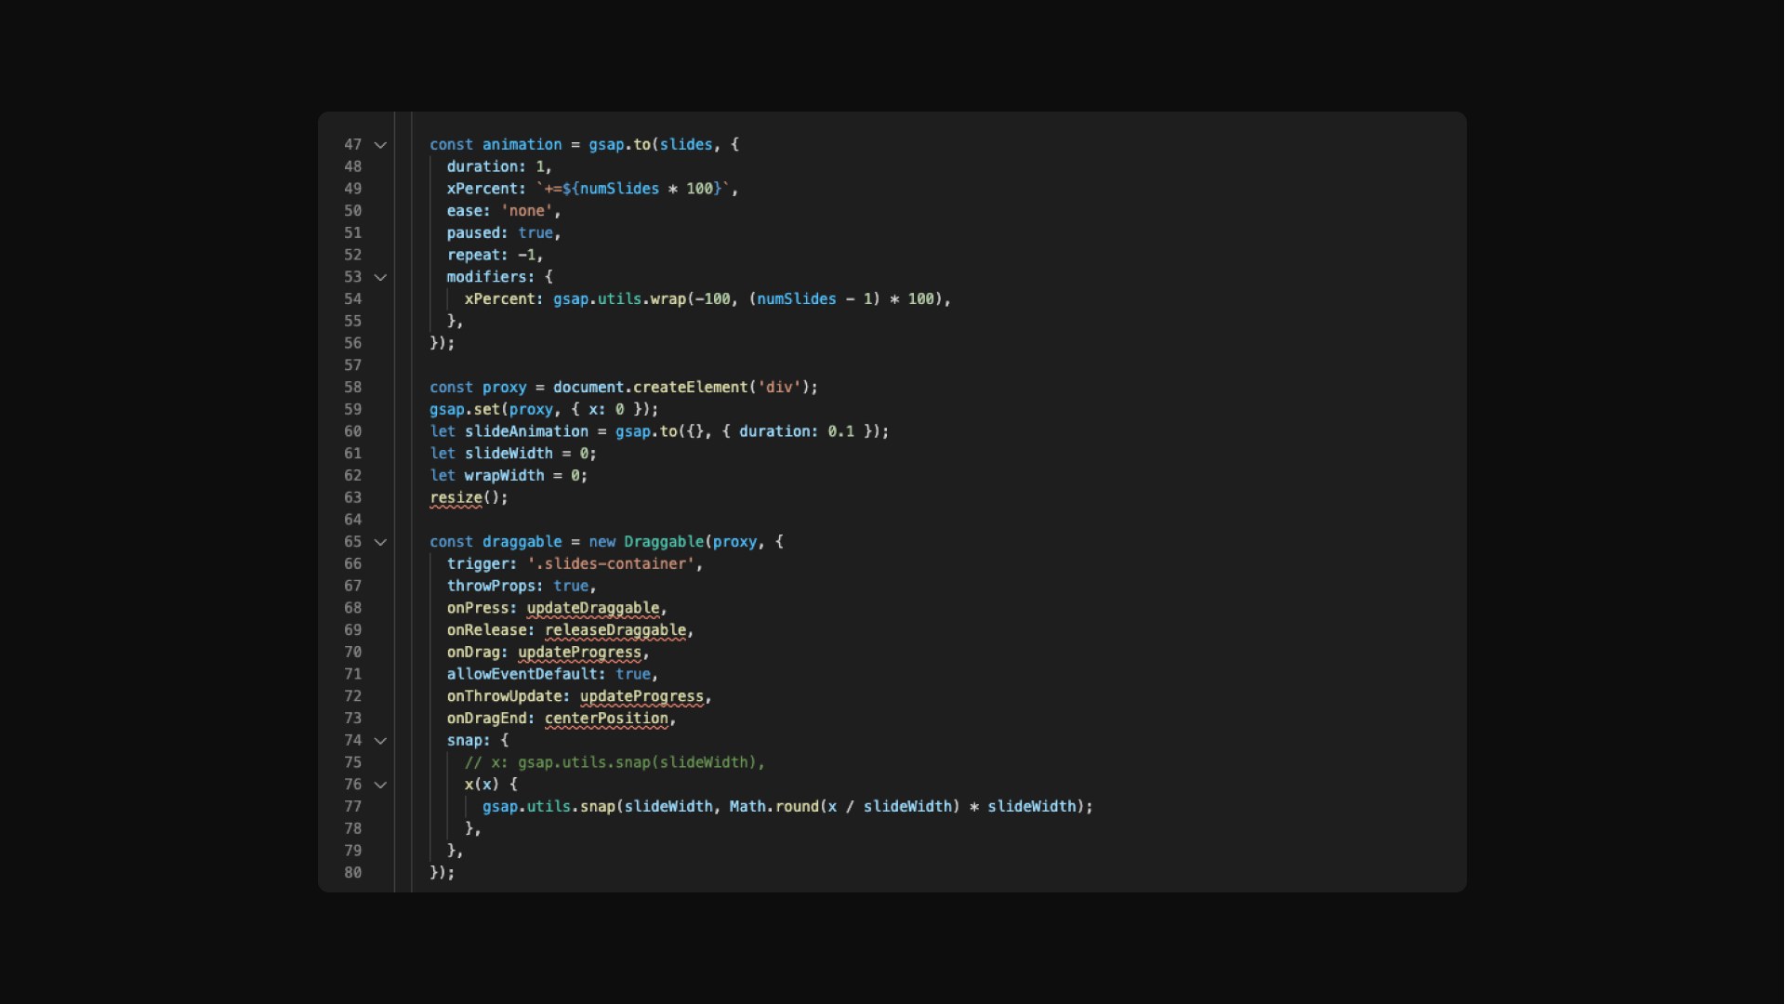
Task: Collapse the snap object at line 74
Action: 380,741
